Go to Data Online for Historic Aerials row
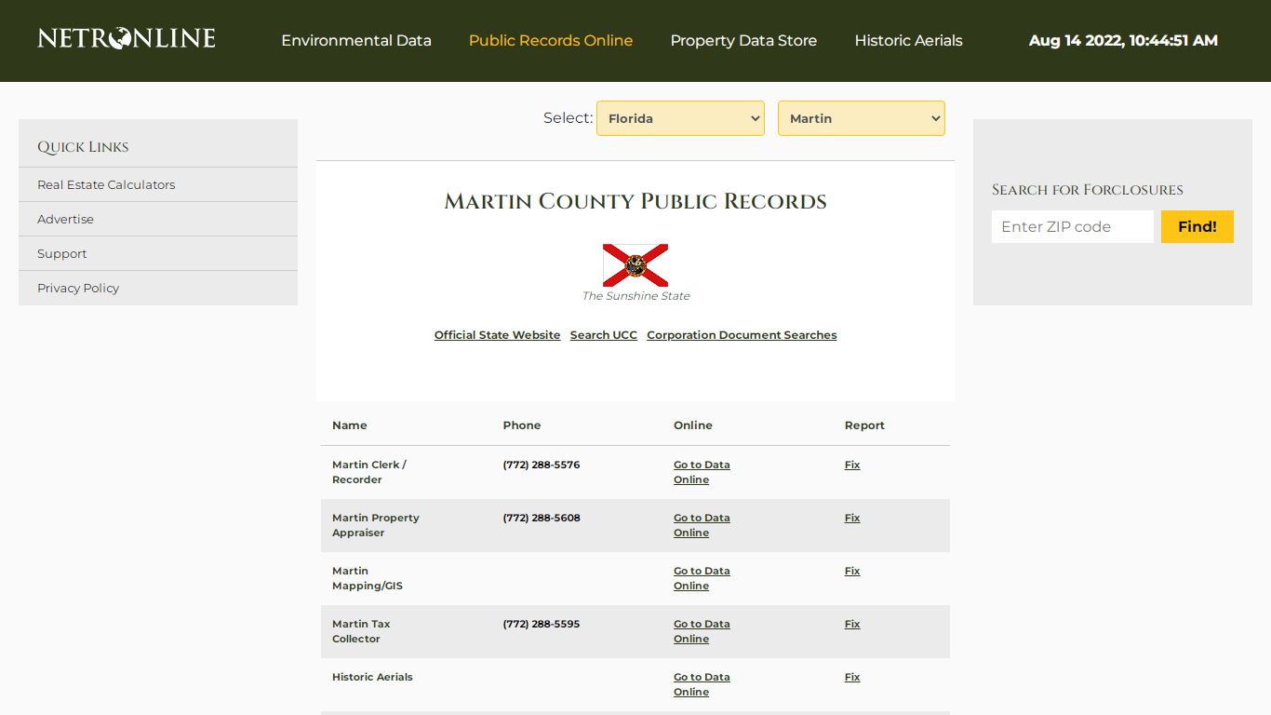Screen dimensions: 1271x715 coord(702,684)
